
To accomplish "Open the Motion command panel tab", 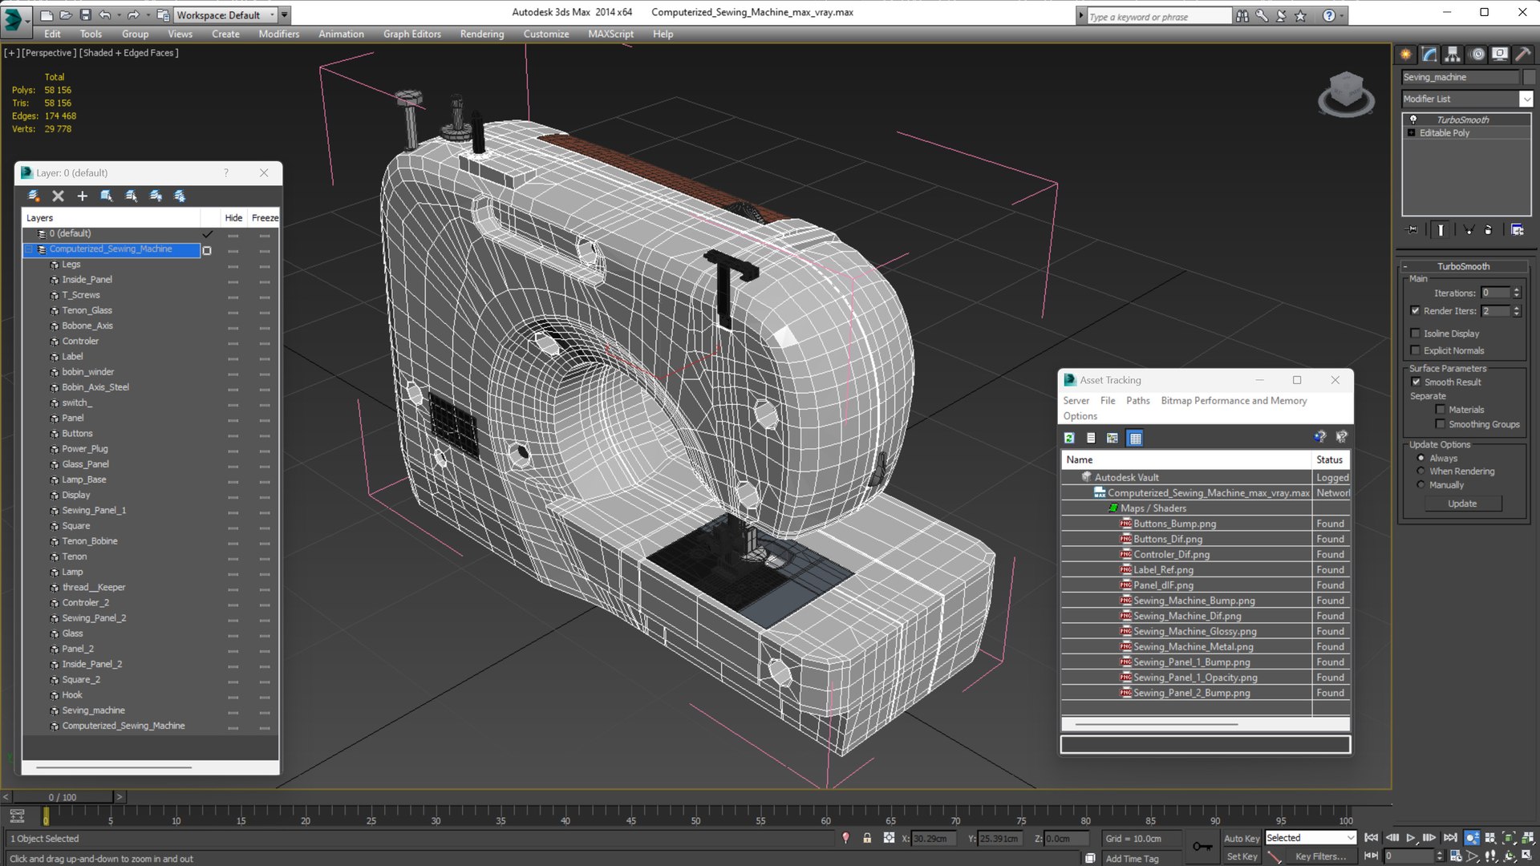I will pyautogui.click(x=1477, y=55).
